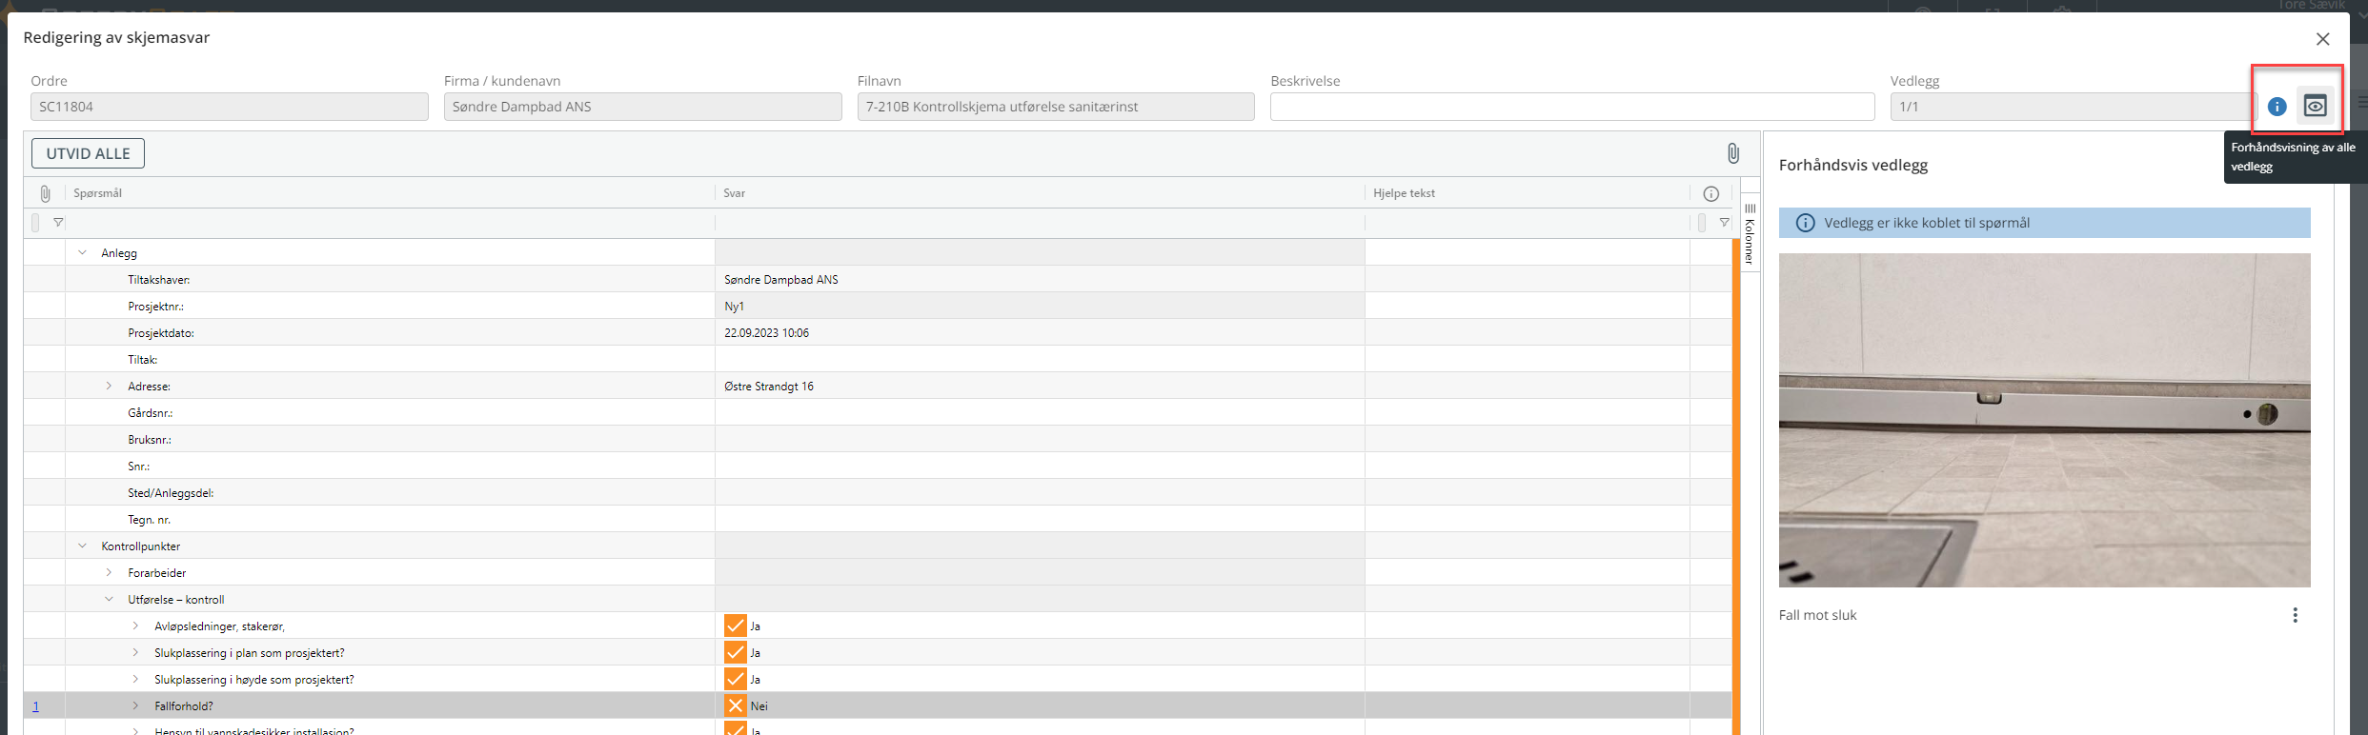
Task: Close the Redigering av skjemasvar dialog
Action: (2322, 39)
